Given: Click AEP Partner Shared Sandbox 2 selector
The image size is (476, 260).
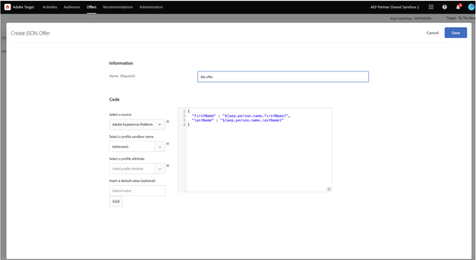Looking at the screenshot, I should click(395, 7).
